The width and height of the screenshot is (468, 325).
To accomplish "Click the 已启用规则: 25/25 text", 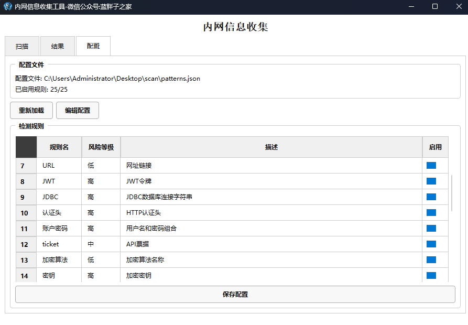I will point(41,90).
